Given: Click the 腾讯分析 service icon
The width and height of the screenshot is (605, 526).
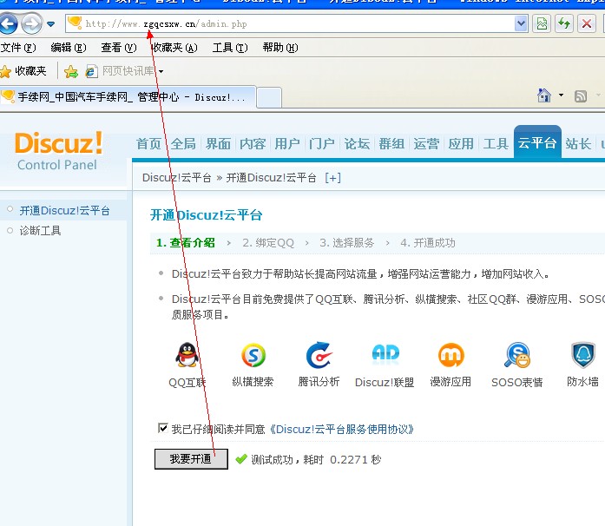Looking at the screenshot, I should click(x=319, y=355).
